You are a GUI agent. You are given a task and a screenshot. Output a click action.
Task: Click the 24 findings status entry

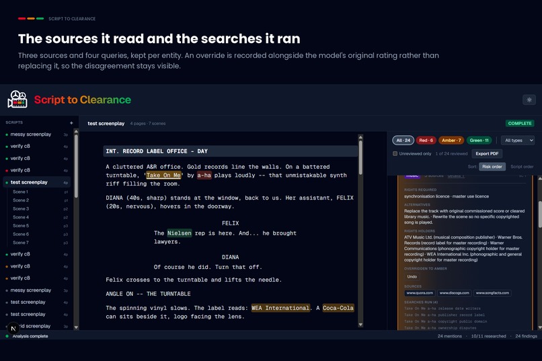pos(526,336)
